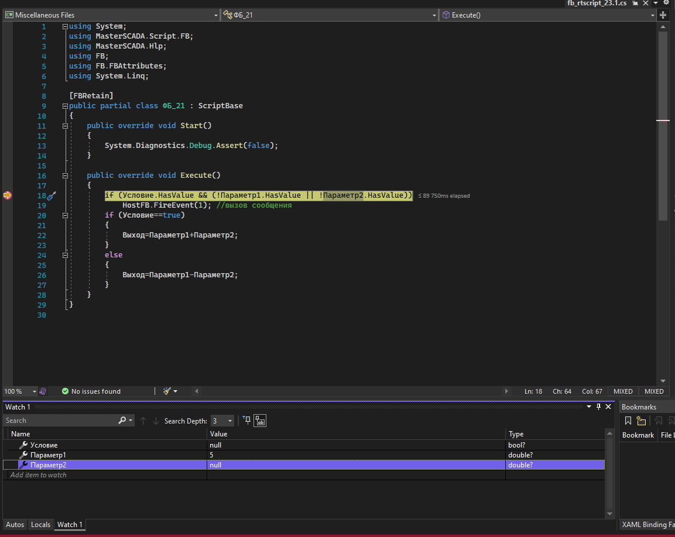The image size is (675, 537).
Task: Open the ФБ_21 type navigation dropdown
Action: tap(434, 15)
